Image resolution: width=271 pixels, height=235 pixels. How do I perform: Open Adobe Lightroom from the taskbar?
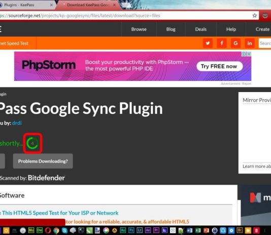click(x=140, y=230)
